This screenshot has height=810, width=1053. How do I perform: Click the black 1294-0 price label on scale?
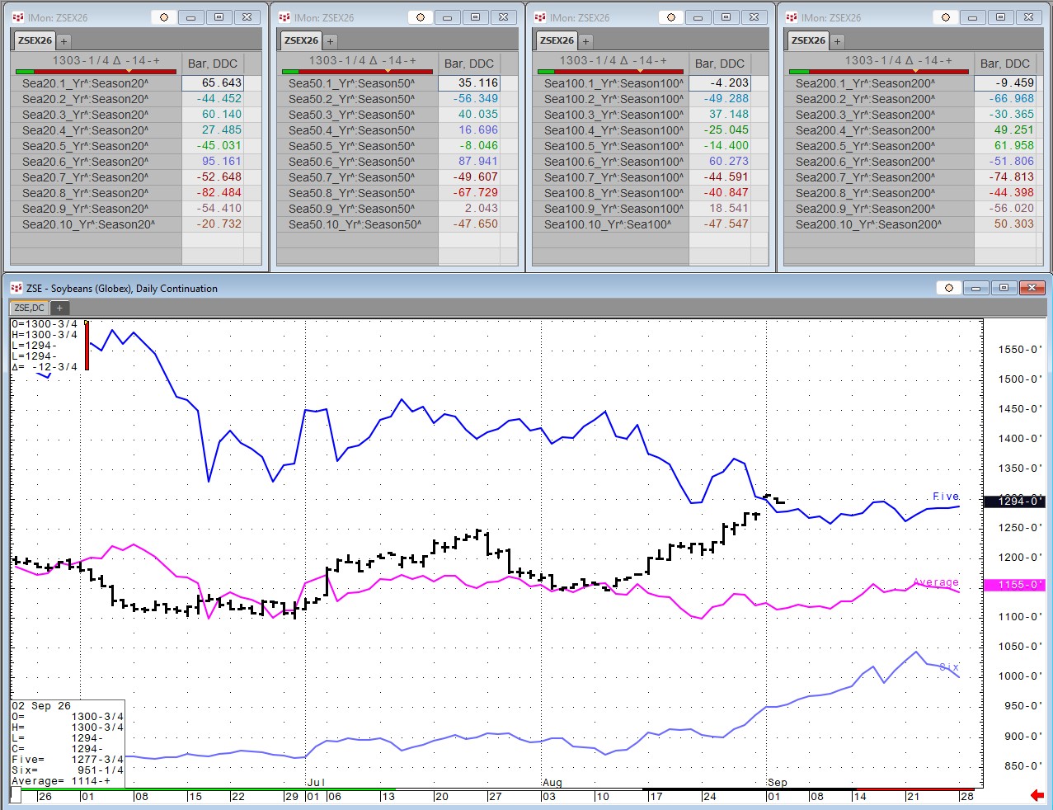pos(1015,501)
